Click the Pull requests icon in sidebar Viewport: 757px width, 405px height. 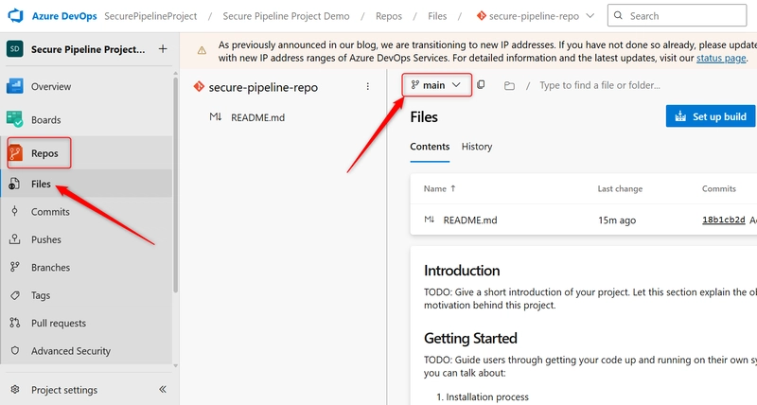[x=15, y=323]
